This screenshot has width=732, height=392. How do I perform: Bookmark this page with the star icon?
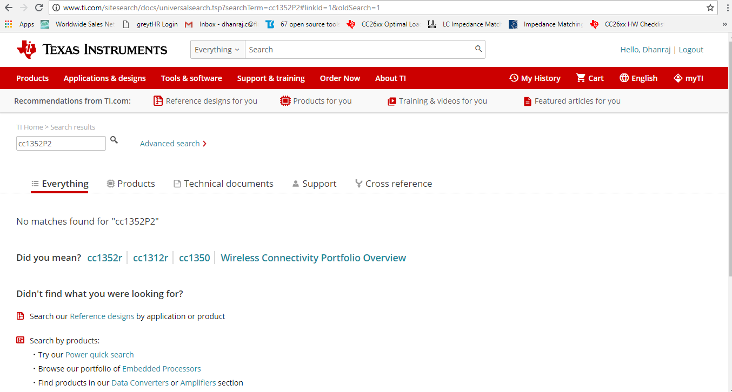710,8
